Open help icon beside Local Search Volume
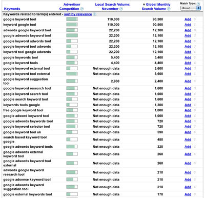The image size is (205, 198). tap(121, 9)
